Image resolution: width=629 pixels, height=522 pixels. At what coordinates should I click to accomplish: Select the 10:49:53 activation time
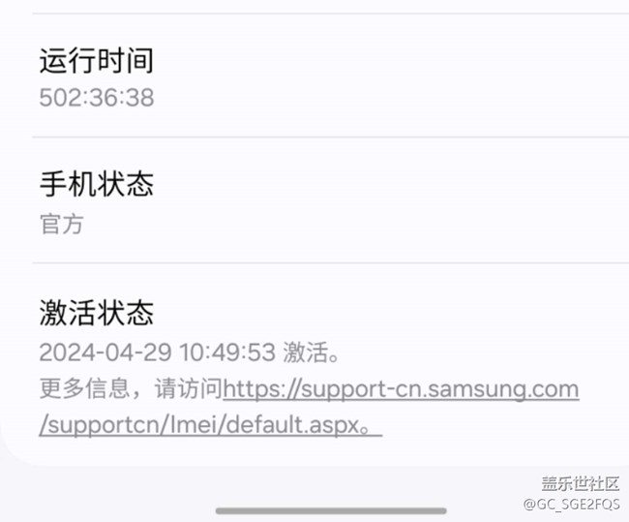227,353
